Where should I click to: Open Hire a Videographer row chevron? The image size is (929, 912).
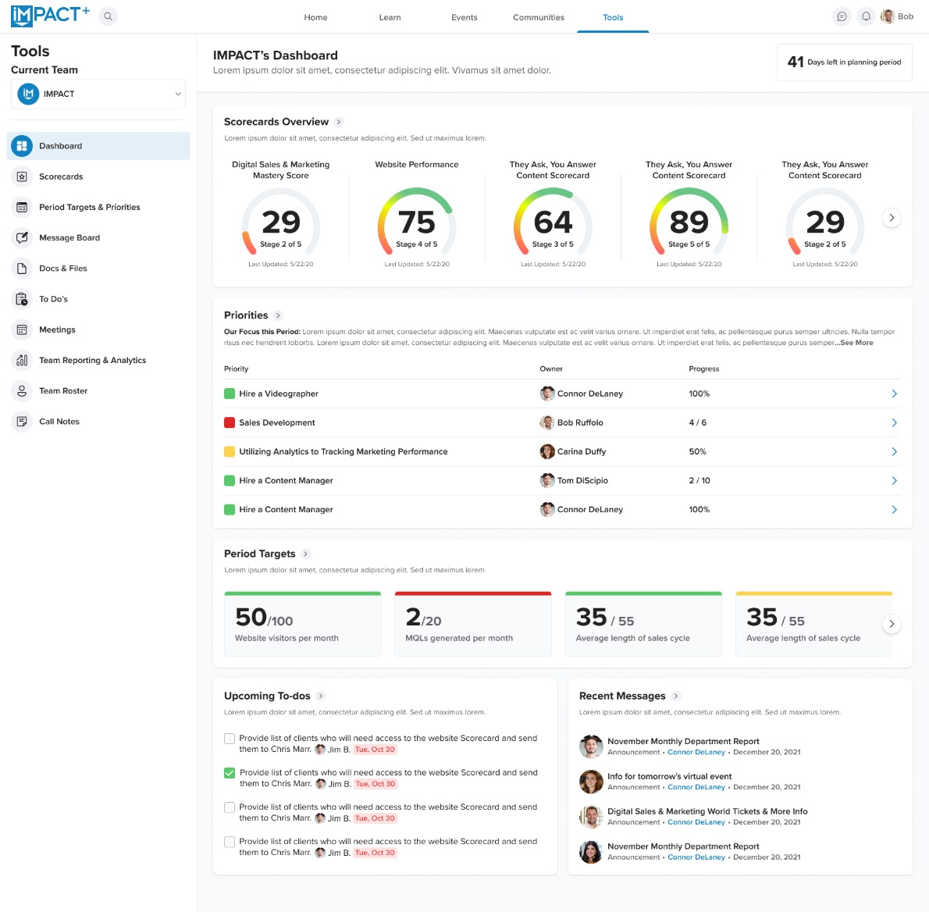[x=894, y=394]
